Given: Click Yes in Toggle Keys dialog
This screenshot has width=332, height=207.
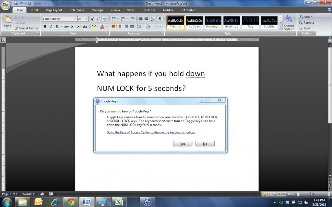Looking at the screenshot, I should 183,144.
